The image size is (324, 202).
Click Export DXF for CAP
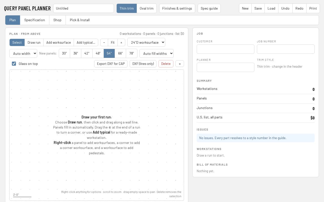click(x=111, y=64)
